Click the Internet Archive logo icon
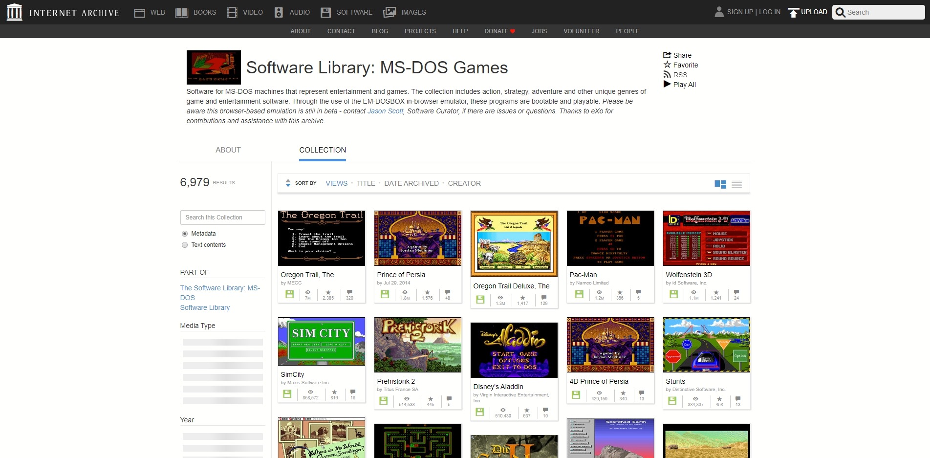Viewport: 930px width, 458px height. 14,12
